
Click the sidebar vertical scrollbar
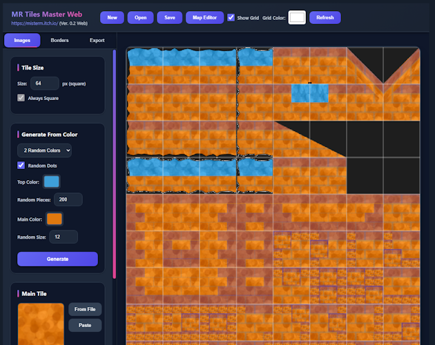[115, 164]
